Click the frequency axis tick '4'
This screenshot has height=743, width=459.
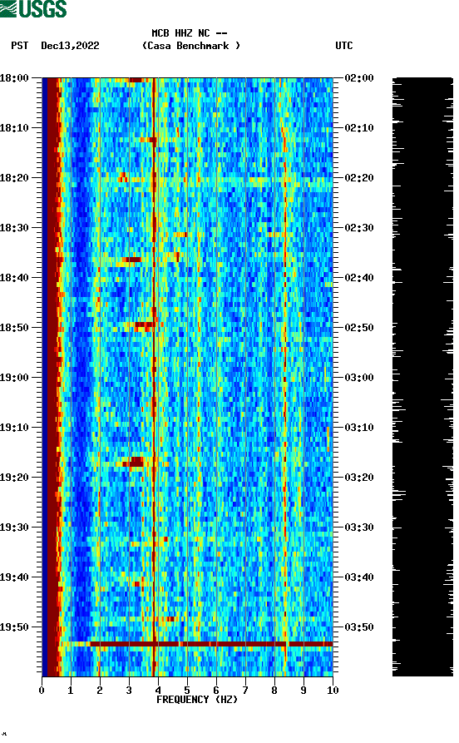158,691
